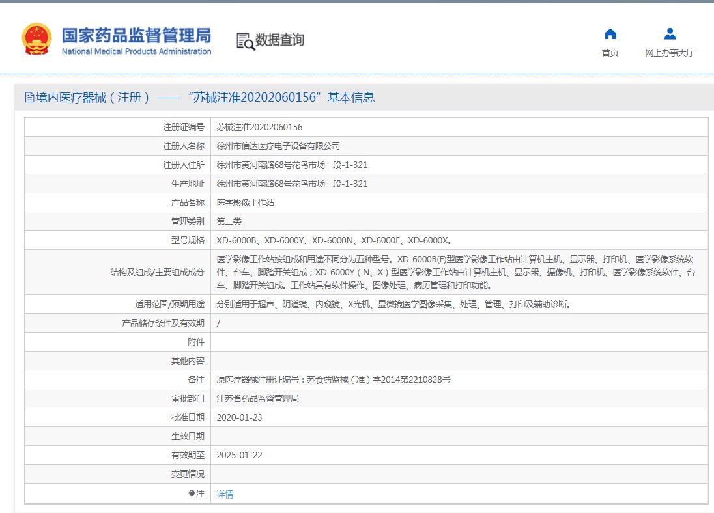
Task: Click the bullet icon beside 注
Action: coord(192,493)
